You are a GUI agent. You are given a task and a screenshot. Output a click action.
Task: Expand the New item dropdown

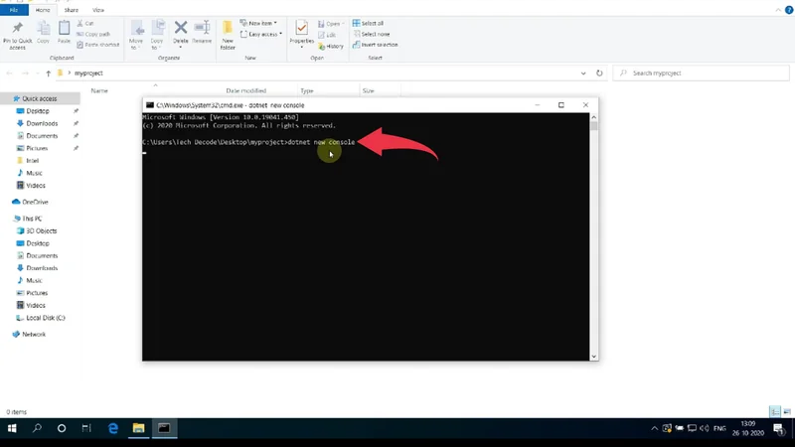(260, 23)
